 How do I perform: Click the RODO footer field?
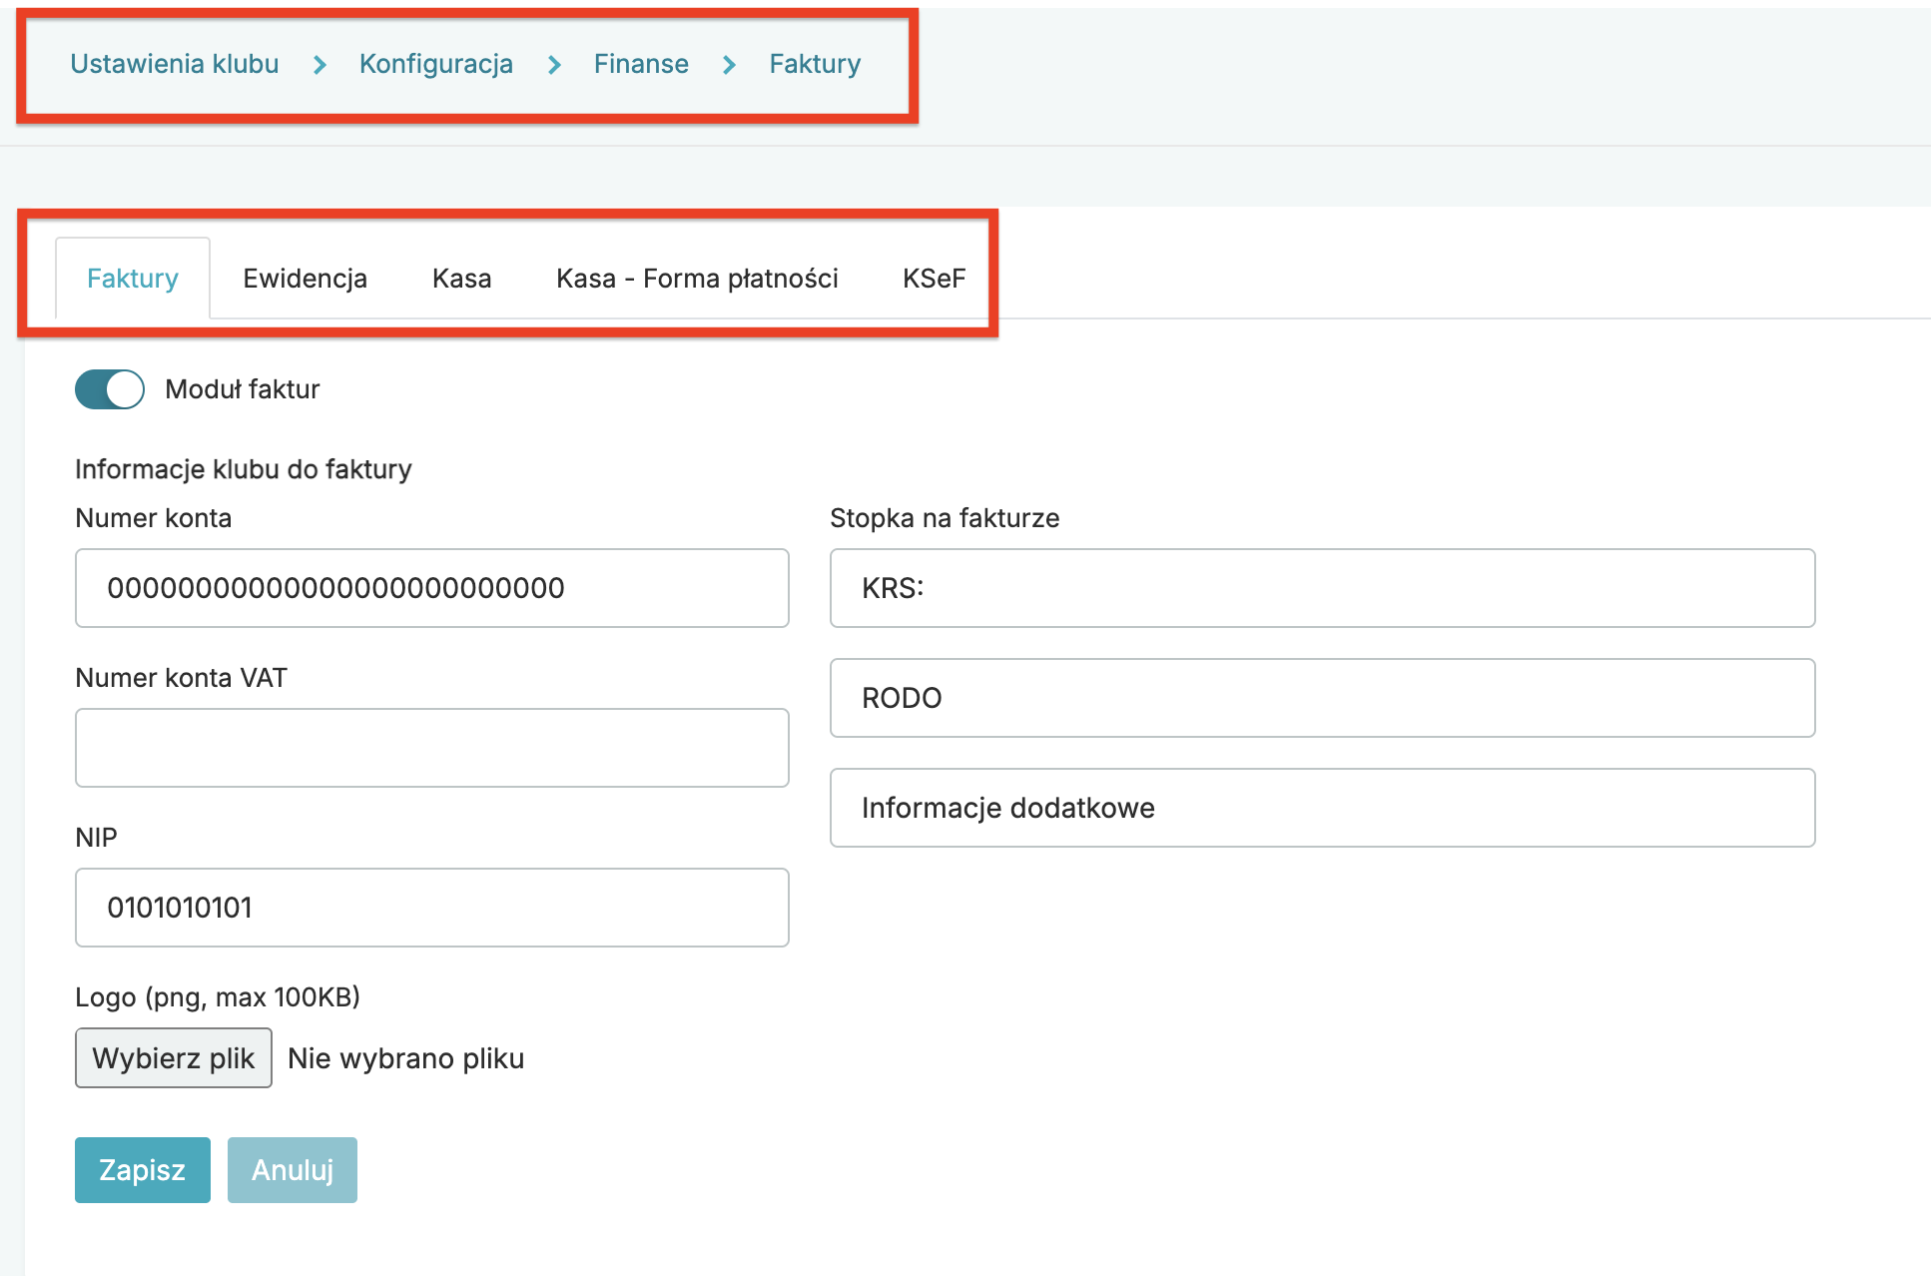pos(1322,698)
